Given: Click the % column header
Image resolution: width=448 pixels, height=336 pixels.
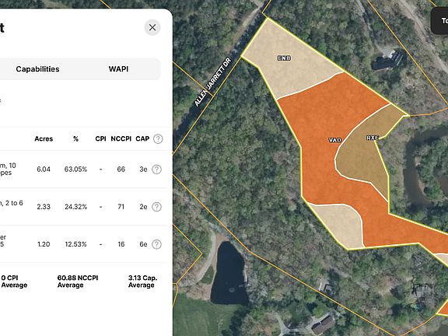Looking at the screenshot, I should (75, 139).
